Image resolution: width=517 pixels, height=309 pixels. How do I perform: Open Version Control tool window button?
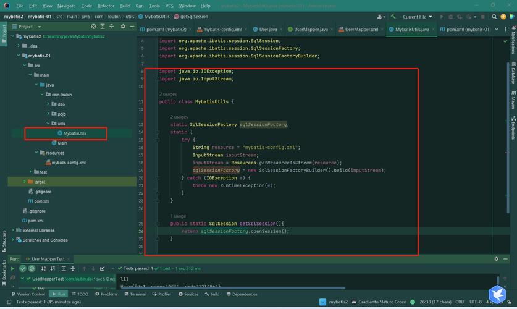pyautogui.click(x=28, y=294)
